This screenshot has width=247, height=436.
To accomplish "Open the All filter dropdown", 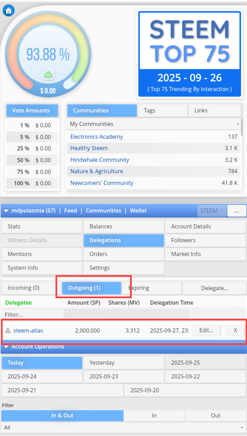I will (123, 427).
